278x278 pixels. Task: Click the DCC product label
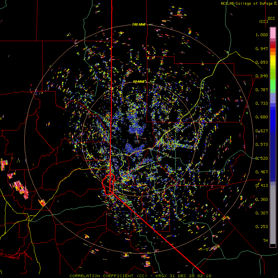click(271, 19)
